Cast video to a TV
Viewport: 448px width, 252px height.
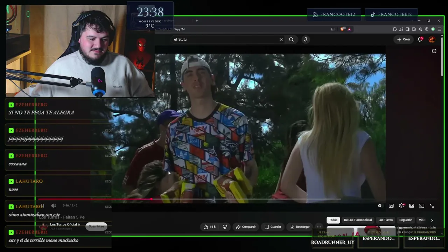tap(422, 206)
